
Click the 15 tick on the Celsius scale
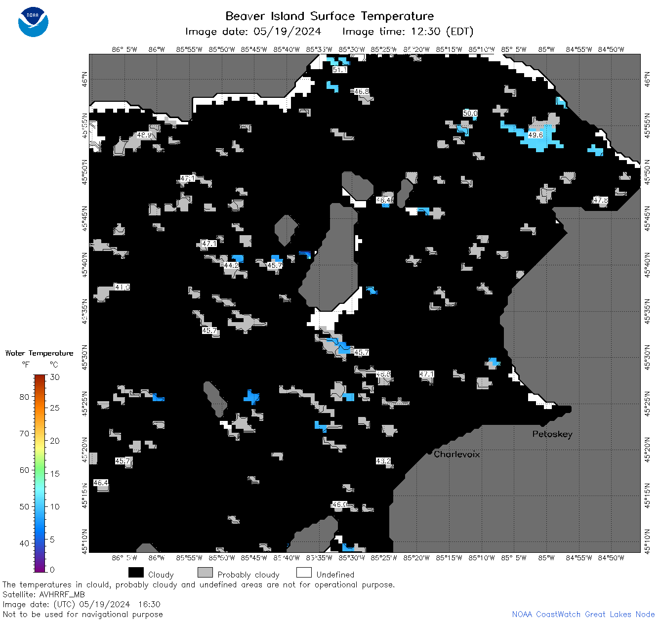click(55, 473)
